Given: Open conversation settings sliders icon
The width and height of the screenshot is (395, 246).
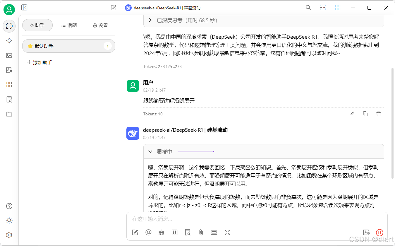Looking at the screenshot, I should pos(175,233).
